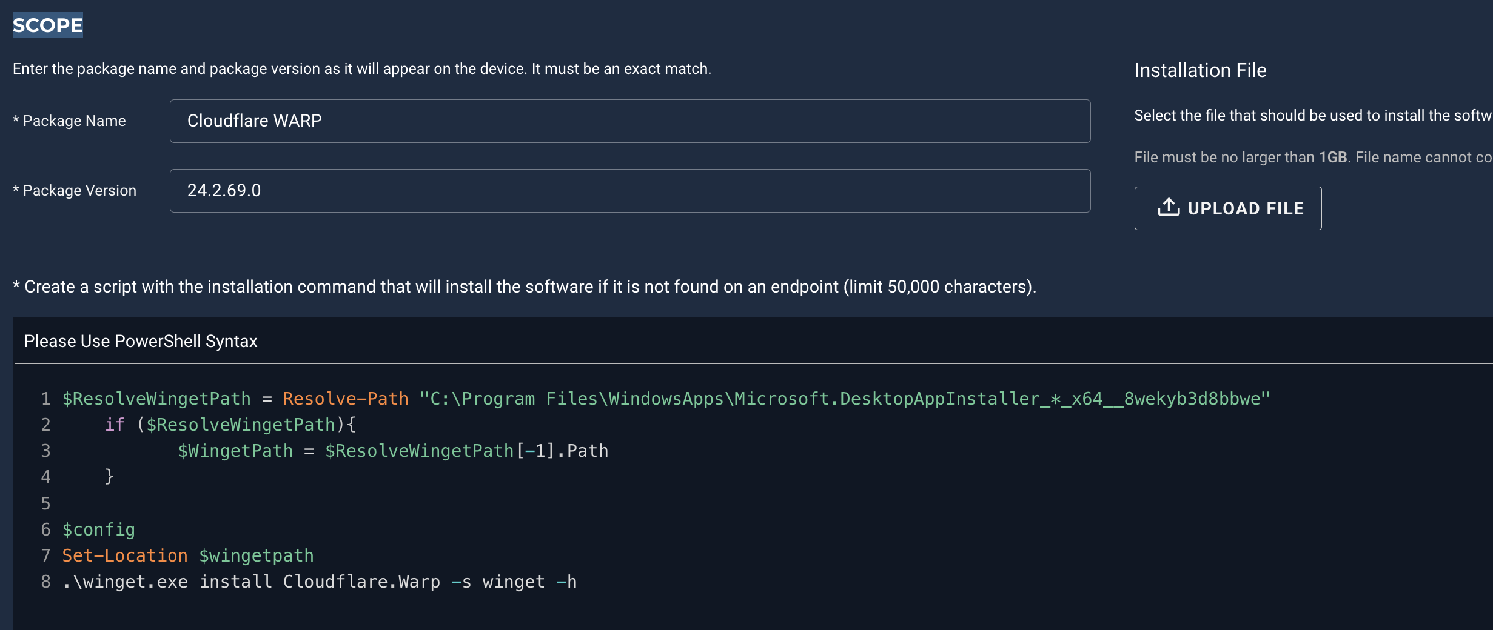
Task: Click the closing brace on line 4
Action: point(109,477)
